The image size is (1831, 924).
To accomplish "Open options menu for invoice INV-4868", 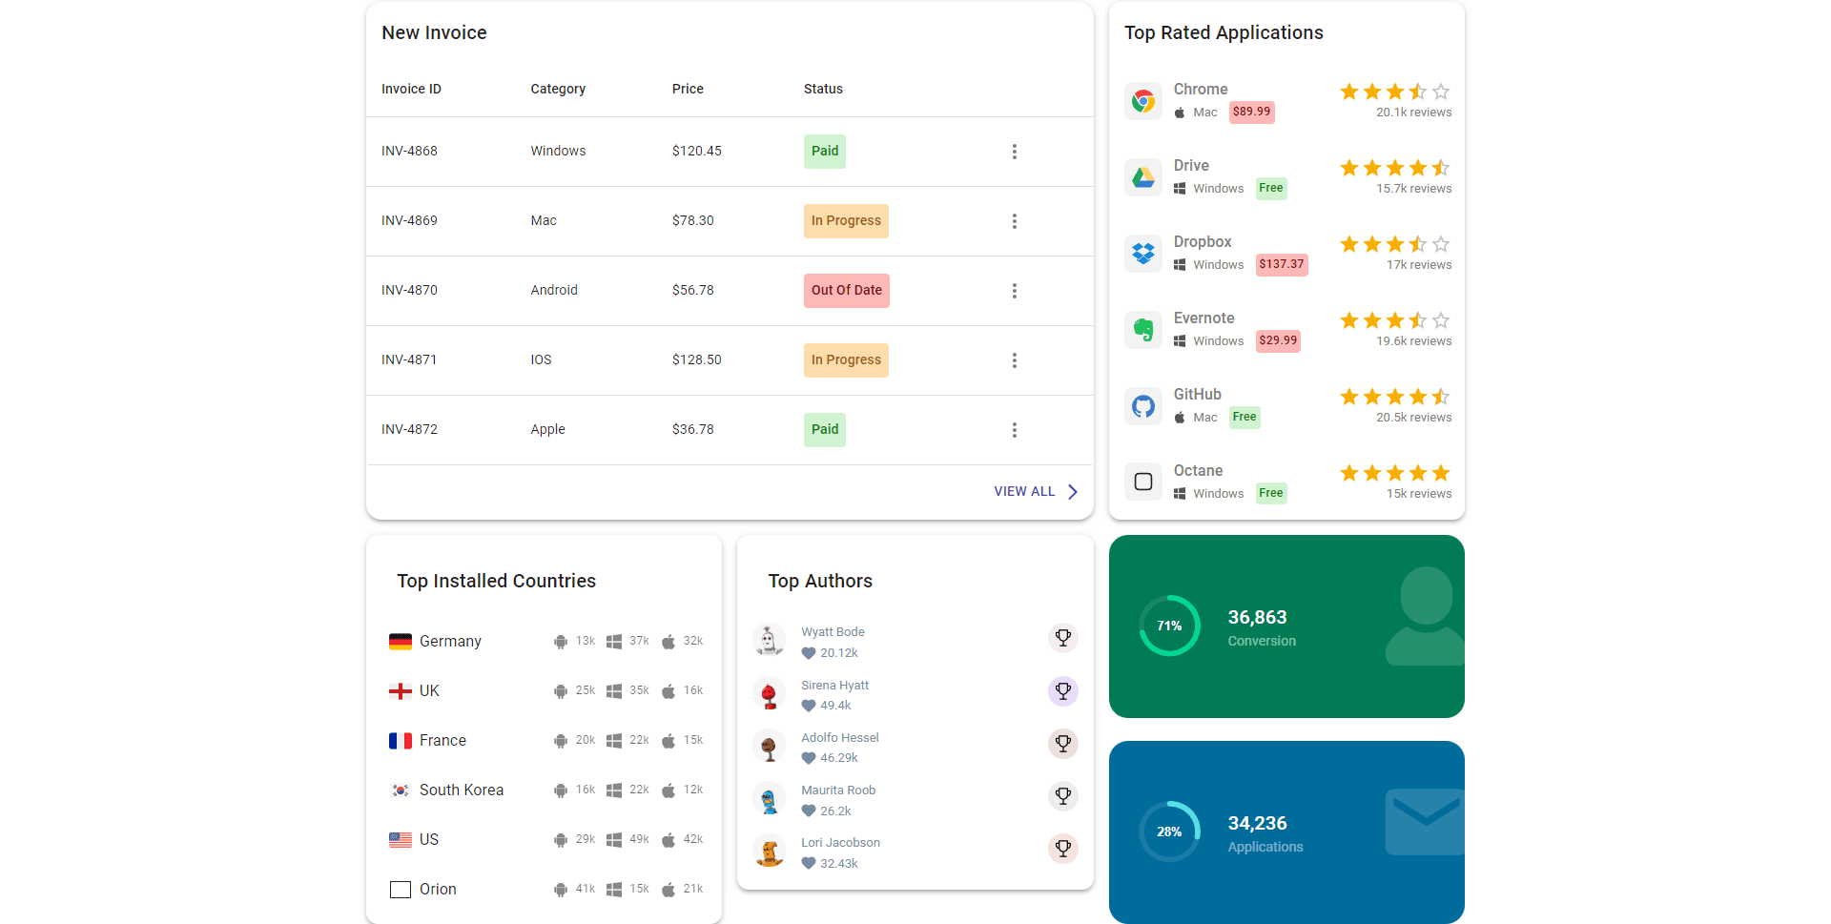I will click(x=1014, y=152).
